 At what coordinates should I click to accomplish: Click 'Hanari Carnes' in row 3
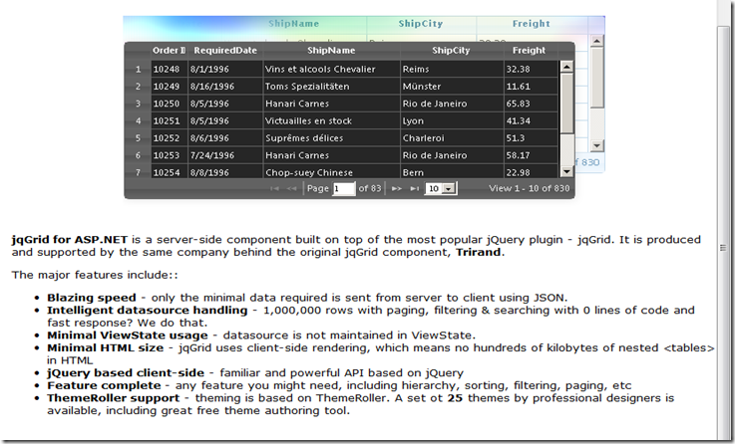[x=332, y=104]
